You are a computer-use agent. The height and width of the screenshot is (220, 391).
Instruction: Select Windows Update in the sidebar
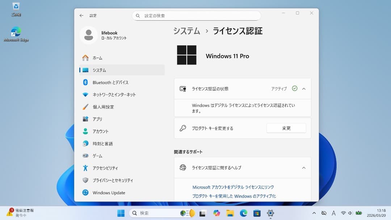click(x=109, y=192)
